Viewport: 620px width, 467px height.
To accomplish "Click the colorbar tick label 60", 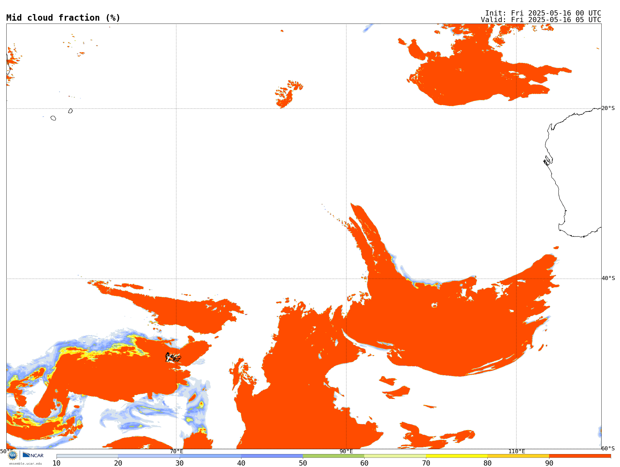I will (x=364, y=463).
